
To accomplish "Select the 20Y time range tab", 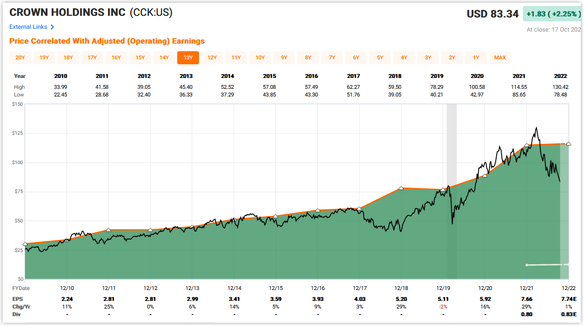I will coord(20,58).
